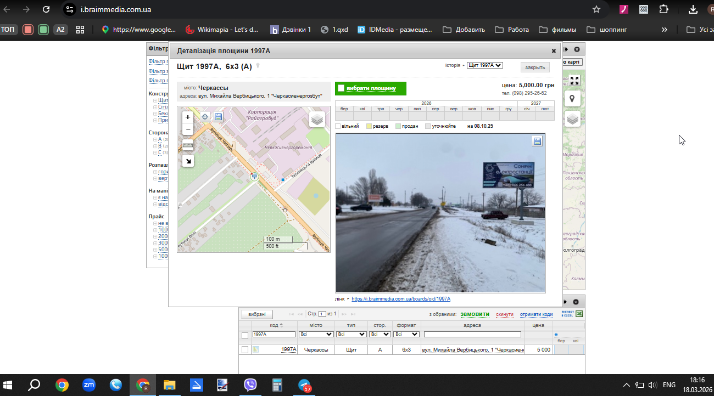714x396 pixels.
Task: Click the закрыть button in the dialog
Action: click(535, 67)
